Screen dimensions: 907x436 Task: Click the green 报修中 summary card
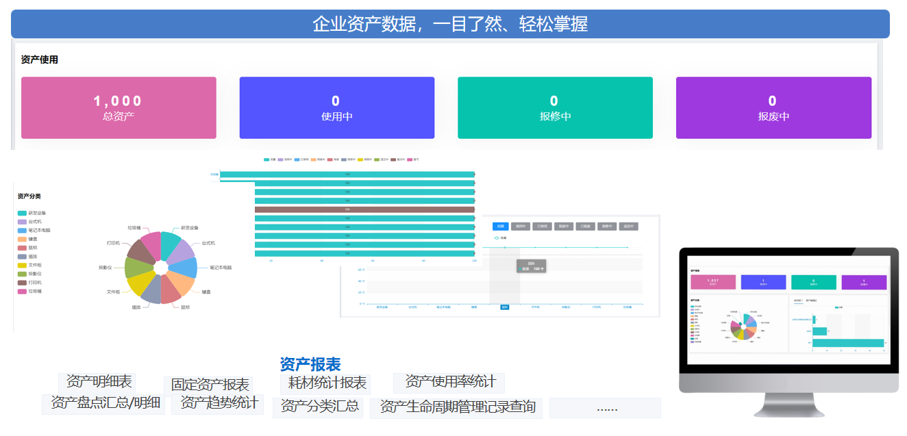click(x=555, y=108)
